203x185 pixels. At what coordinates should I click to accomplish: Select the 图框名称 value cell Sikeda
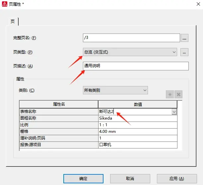(138, 118)
